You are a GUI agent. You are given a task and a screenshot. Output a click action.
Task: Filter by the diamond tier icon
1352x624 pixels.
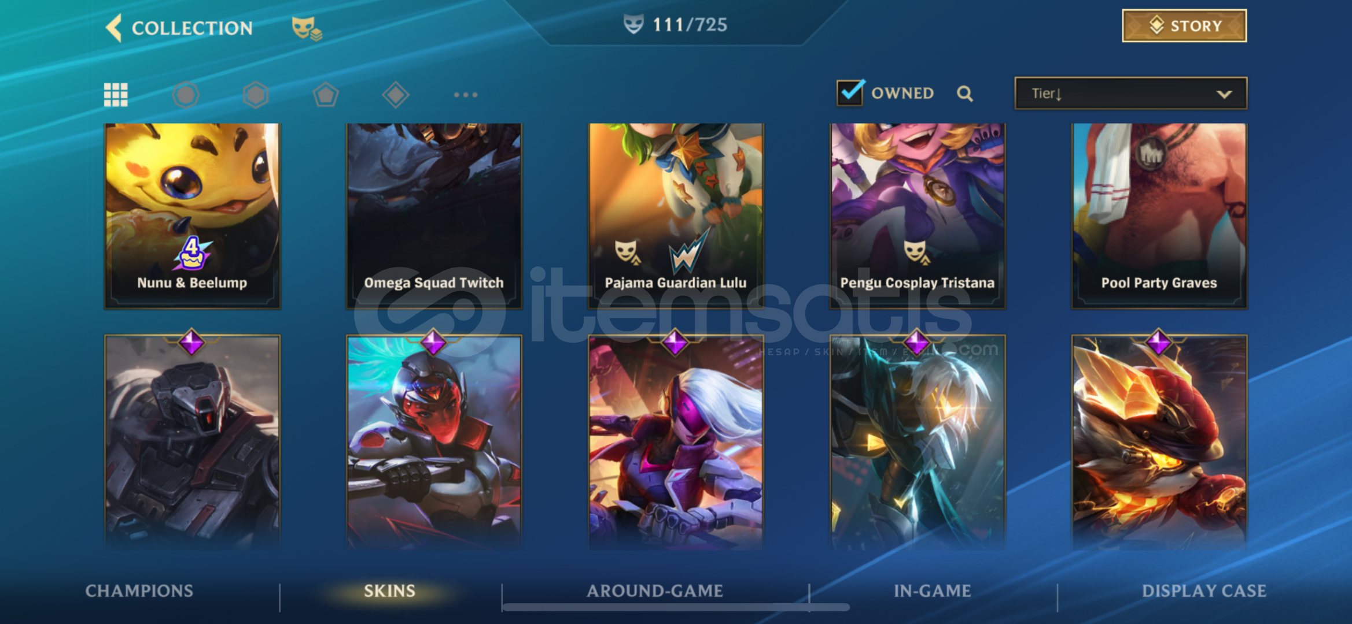pos(396,95)
